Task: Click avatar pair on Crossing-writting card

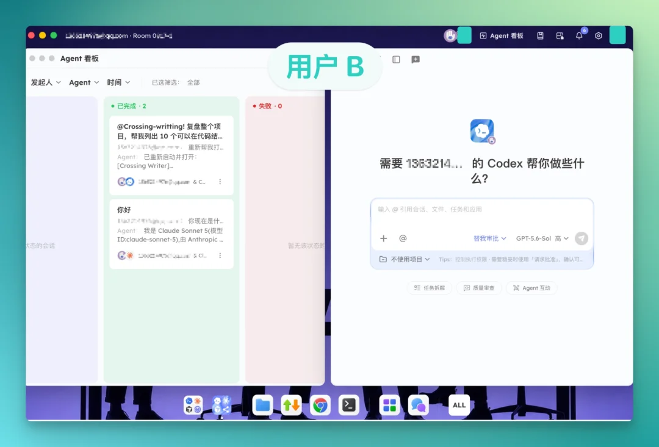Action: [126, 182]
